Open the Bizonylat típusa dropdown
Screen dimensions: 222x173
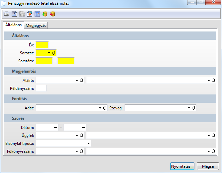coord(88,144)
